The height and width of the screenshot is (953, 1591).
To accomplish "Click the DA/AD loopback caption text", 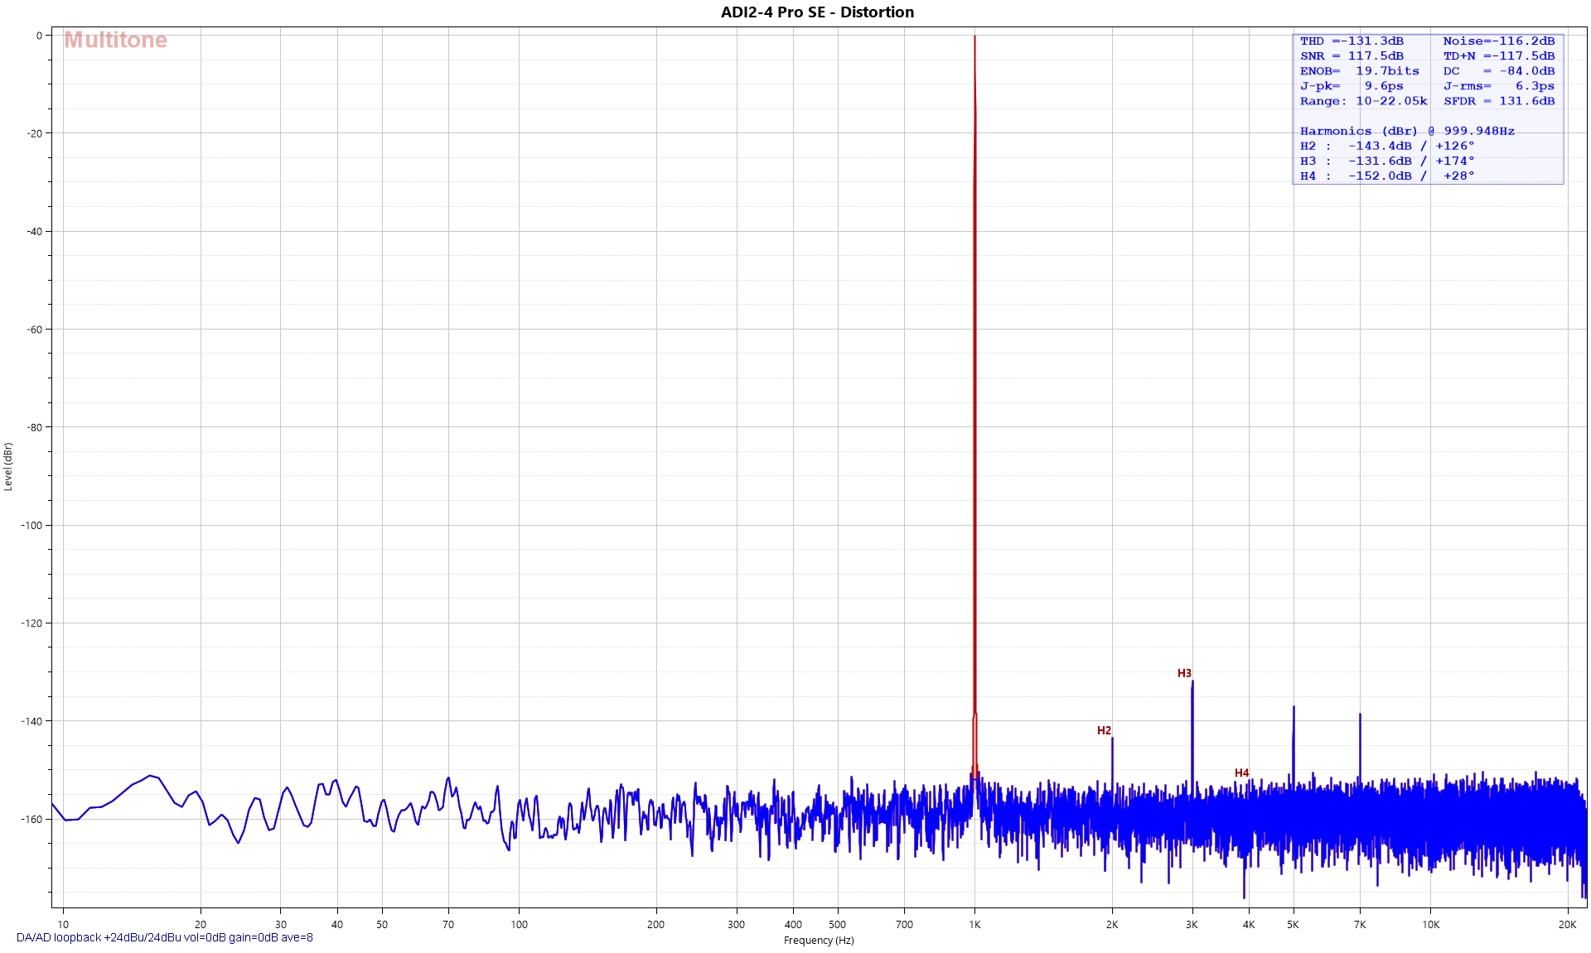I will coord(165,937).
